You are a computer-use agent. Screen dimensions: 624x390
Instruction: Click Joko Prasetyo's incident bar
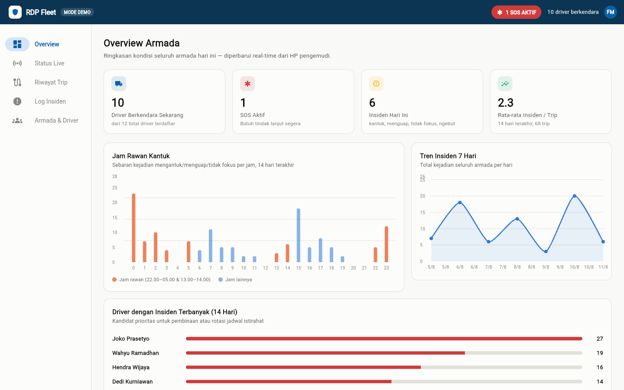click(384, 338)
